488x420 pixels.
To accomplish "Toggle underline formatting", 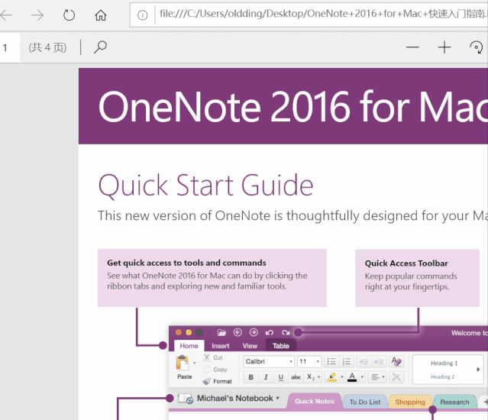I will coord(281,377).
